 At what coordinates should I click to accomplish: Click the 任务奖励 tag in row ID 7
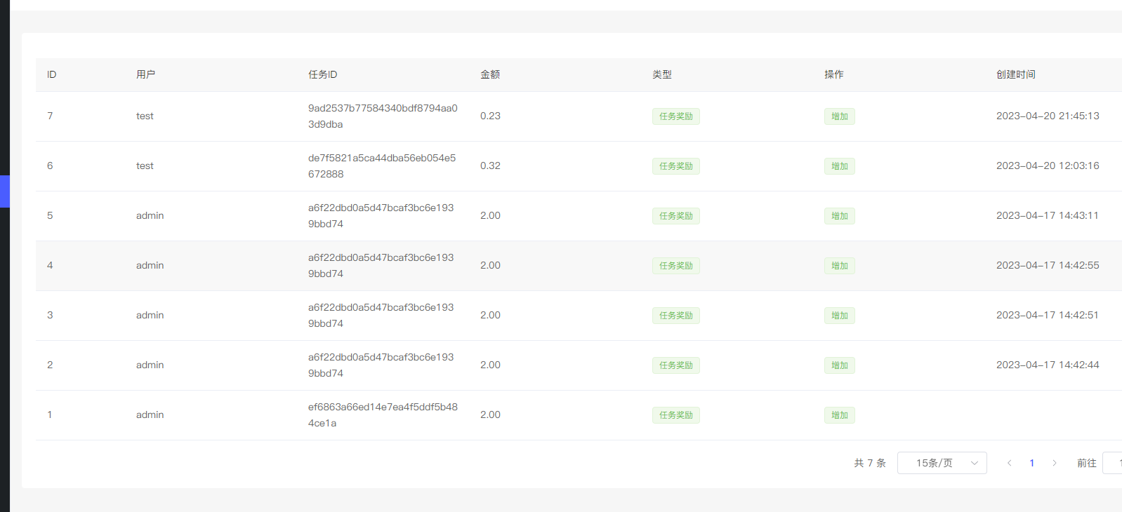675,116
